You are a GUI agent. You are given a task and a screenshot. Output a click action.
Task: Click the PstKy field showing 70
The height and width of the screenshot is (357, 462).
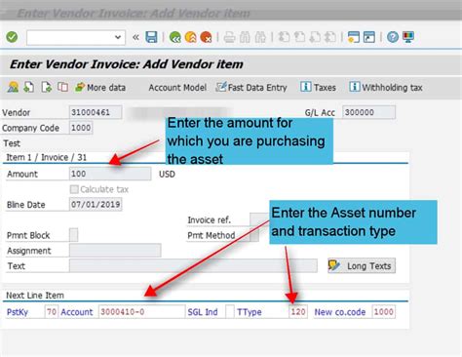tap(52, 312)
